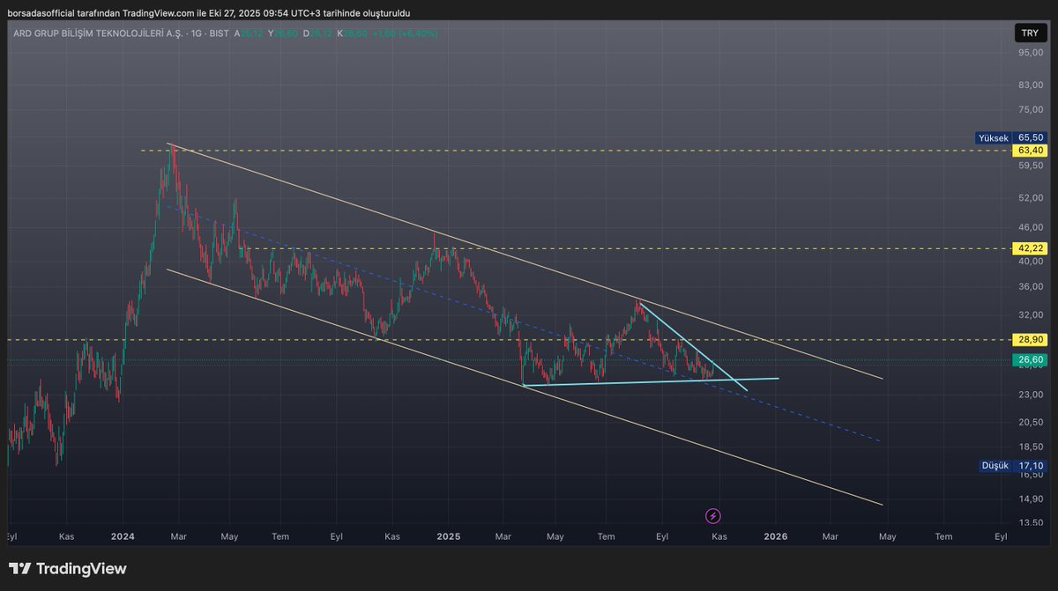The width and height of the screenshot is (1058, 591).
Task: Click the 59,50 price scale value
Action: pos(1030,166)
